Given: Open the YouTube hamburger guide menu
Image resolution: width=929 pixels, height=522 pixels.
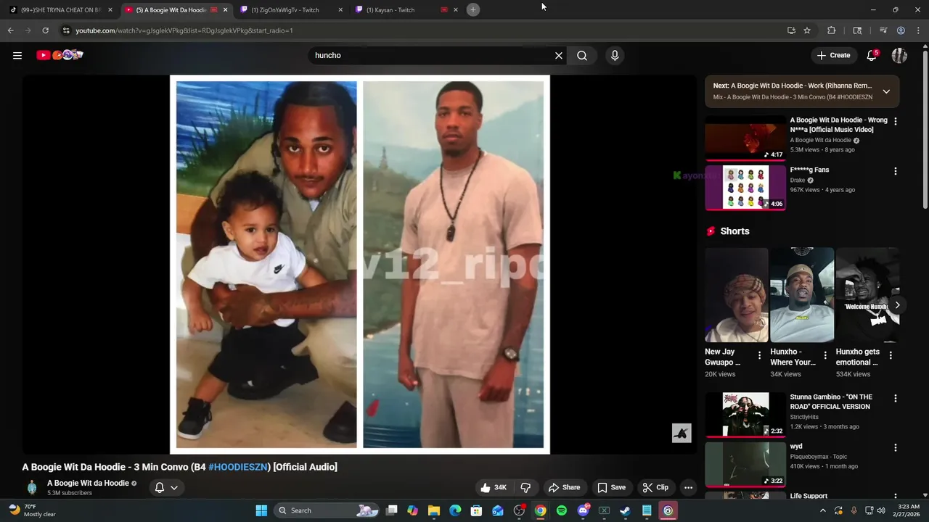Looking at the screenshot, I should 17,55.
